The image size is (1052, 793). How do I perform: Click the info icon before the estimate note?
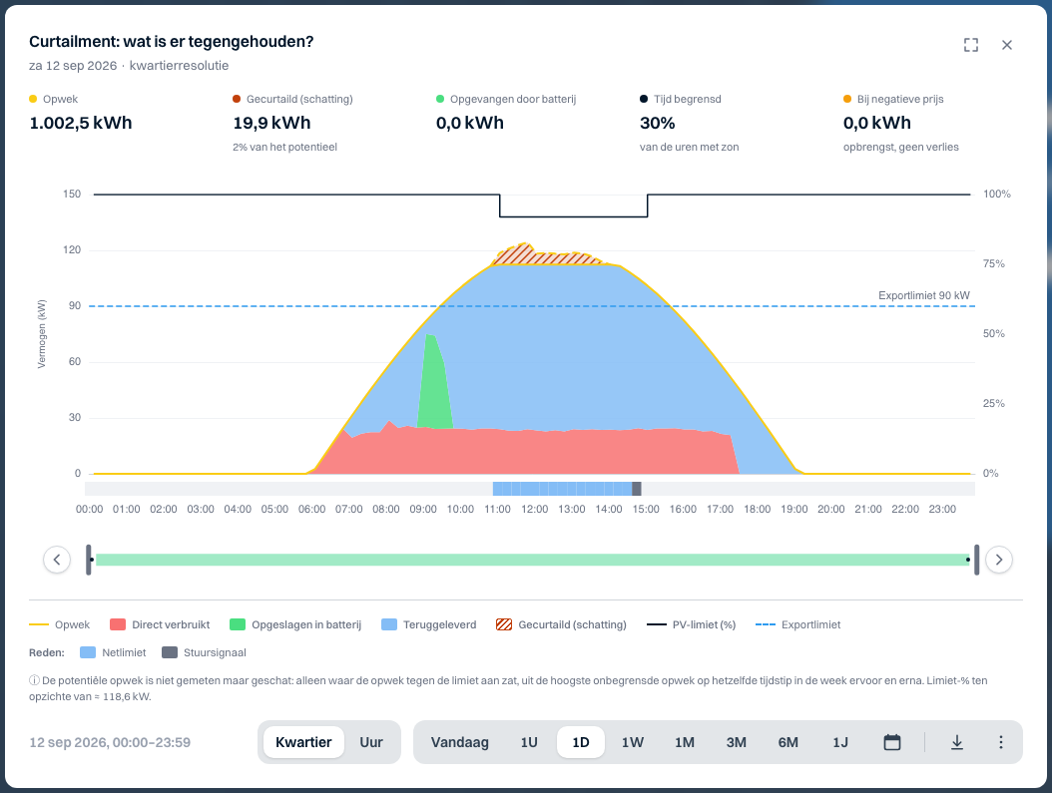[x=34, y=680]
